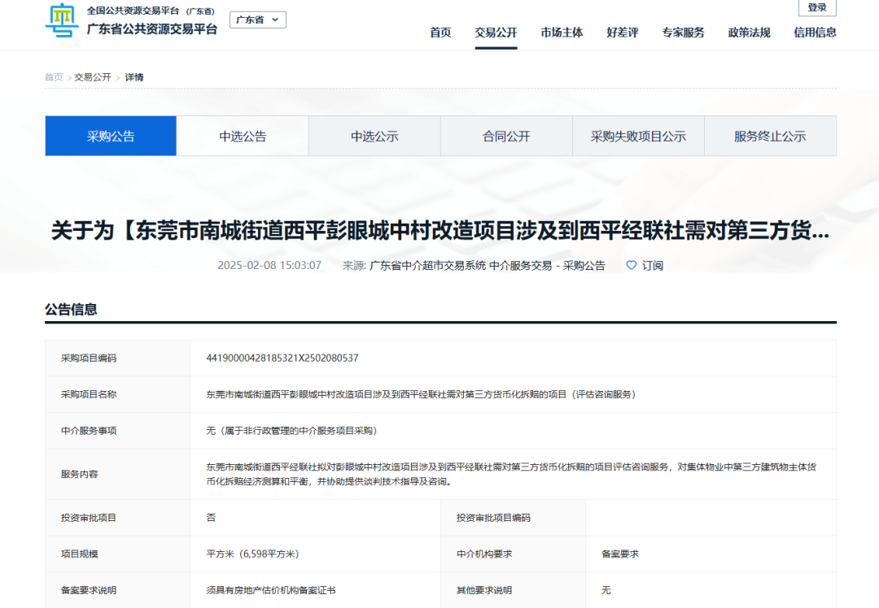The image size is (879, 608).
Task: Navigate to 首页 in the top menu
Action: tap(440, 33)
